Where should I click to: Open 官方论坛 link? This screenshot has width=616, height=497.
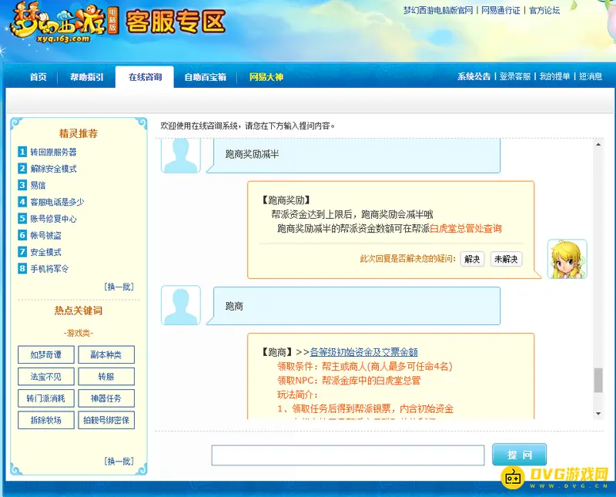pyautogui.click(x=544, y=11)
